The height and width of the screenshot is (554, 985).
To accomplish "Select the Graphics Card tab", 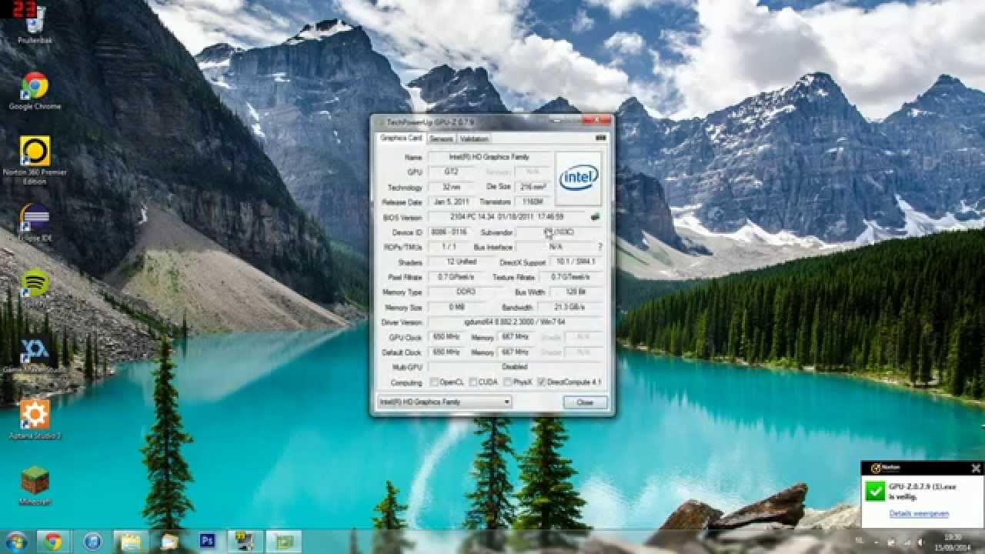I will [401, 138].
